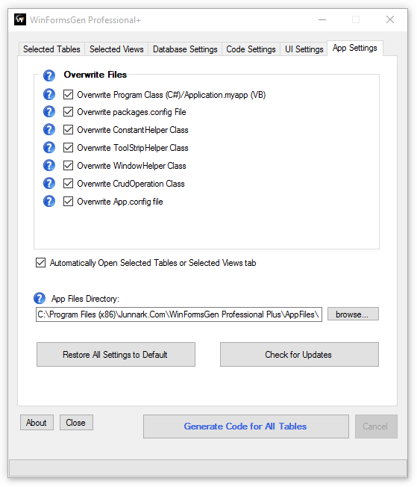417x487 pixels.
Task: Toggle Overwrite ConstantHelper Class checkbox
Action: 69,129
